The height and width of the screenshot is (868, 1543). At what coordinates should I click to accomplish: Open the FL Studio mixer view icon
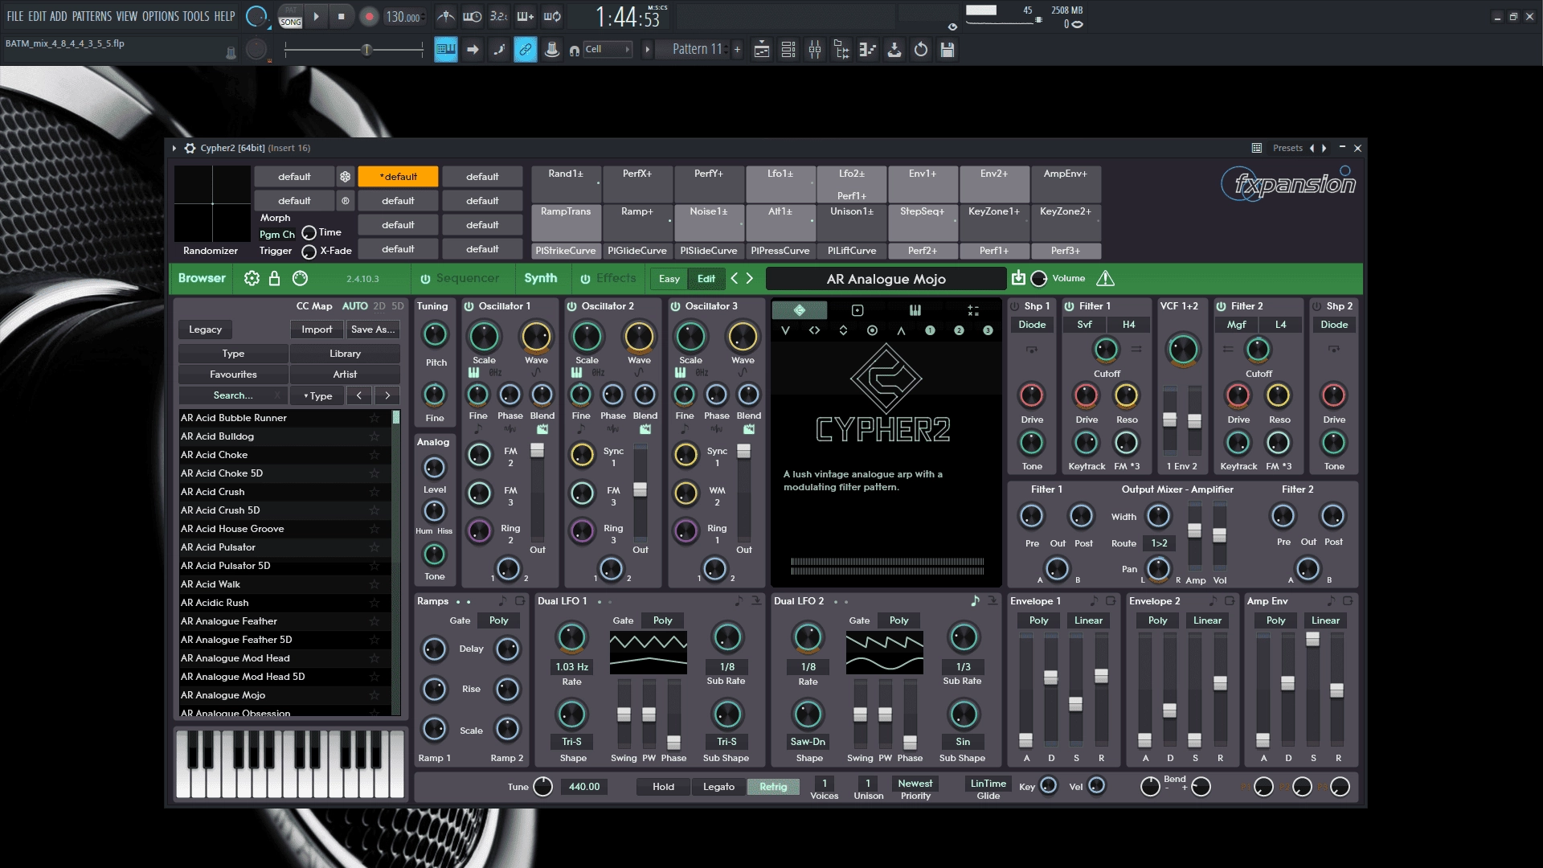pyautogui.click(x=815, y=50)
